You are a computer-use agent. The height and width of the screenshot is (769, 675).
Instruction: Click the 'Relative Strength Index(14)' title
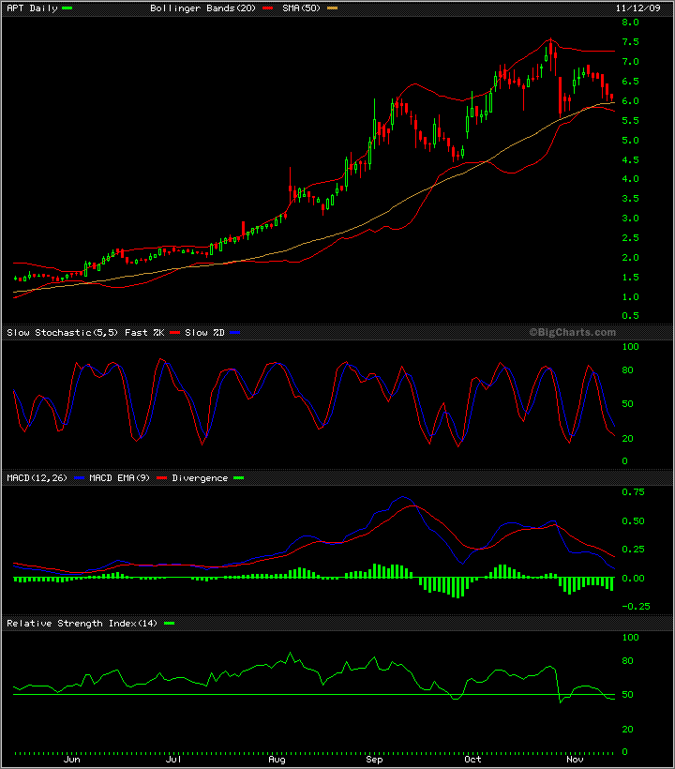pos(82,624)
